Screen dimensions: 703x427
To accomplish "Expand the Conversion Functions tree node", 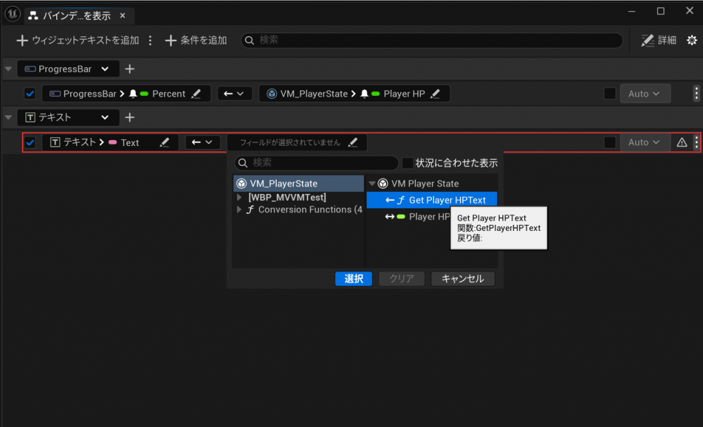I will pos(239,210).
